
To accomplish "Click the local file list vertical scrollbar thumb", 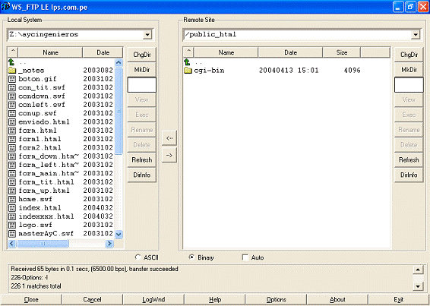I will (x=119, y=111).
